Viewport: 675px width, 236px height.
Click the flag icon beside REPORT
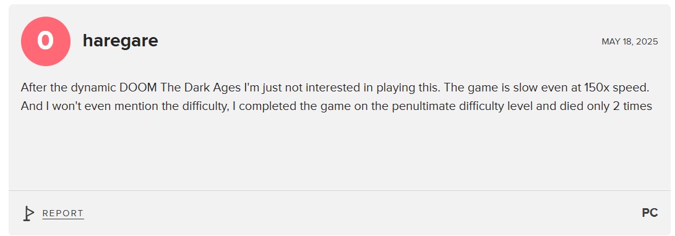[x=28, y=213]
